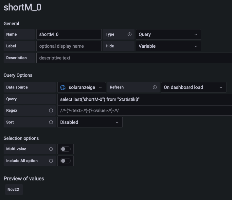This screenshot has height=200, width=232.
Task: Focus the Label optional display name field
Action: coord(69,46)
